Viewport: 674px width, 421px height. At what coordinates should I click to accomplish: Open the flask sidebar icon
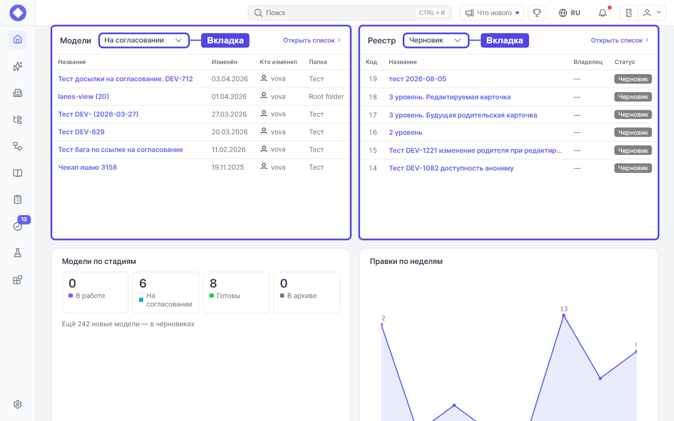[18, 253]
